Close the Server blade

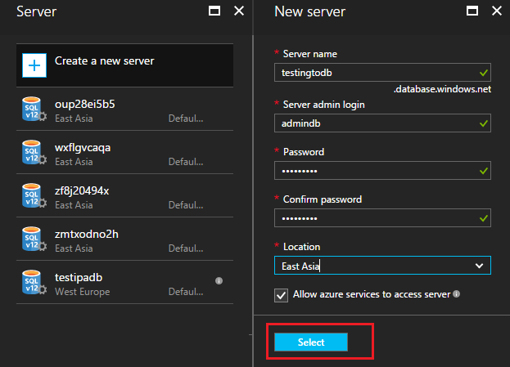[x=239, y=11]
